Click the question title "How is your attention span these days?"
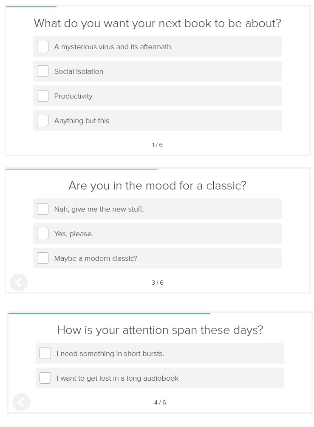The height and width of the screenshot is (427, 314). pyautogui.click(x=160, y=330)
